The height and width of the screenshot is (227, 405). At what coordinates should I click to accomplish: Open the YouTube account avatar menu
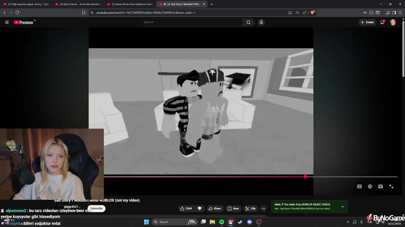393,22
